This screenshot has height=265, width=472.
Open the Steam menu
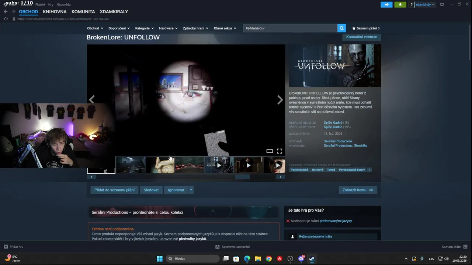tap(13, 4)
